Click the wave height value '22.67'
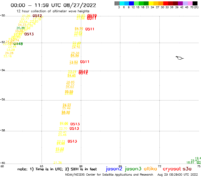The image size is (201, 177). tap(59, 151)
